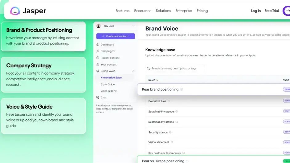Click the Brand voice megaphone icon

98,71
